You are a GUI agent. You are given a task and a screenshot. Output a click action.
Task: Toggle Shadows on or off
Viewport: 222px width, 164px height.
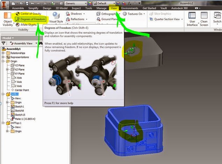click(x=74, y=14)
